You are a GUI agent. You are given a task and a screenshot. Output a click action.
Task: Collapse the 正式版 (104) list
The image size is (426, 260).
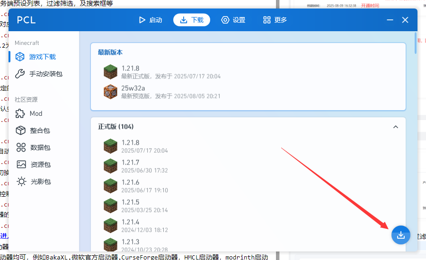pos(396,127)
